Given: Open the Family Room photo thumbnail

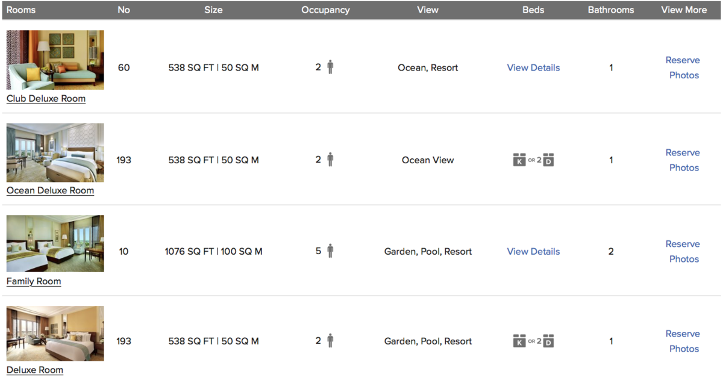Looking at the screenshot, I should coord(55,243).
